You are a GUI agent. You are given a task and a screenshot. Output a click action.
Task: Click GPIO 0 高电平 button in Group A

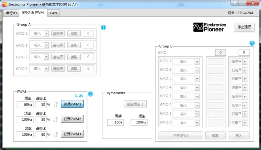[58, 34]
